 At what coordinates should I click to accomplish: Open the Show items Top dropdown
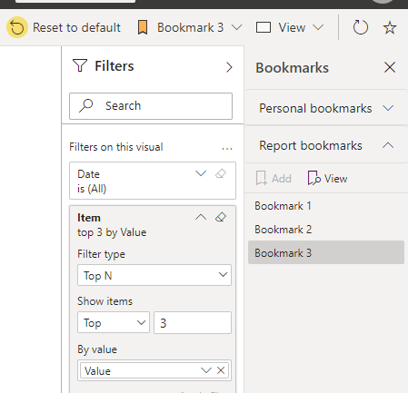(x=114, y=323)
